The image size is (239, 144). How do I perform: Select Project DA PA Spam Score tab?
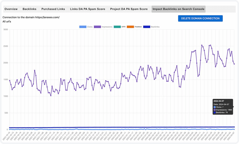[x=129, y=9]
